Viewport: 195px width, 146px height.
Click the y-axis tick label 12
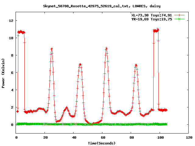click(11, 21)
